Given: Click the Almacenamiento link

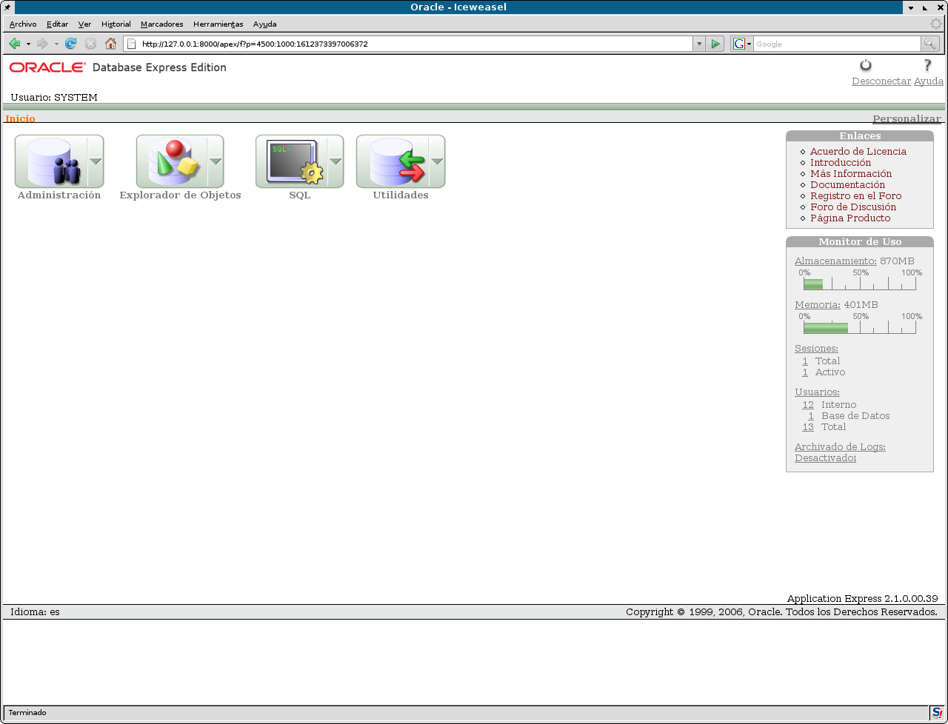Looking at the screenshot, I should click(x=835, y=261).
